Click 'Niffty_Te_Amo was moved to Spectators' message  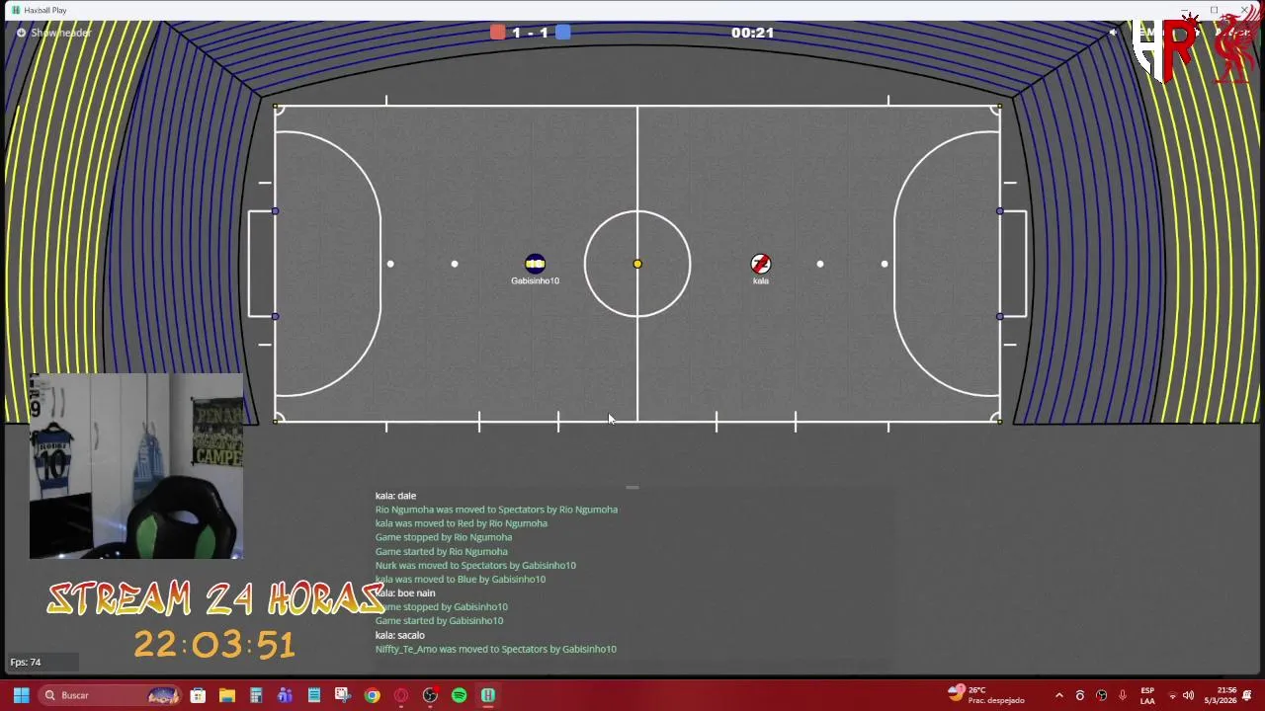click(495, 649)
